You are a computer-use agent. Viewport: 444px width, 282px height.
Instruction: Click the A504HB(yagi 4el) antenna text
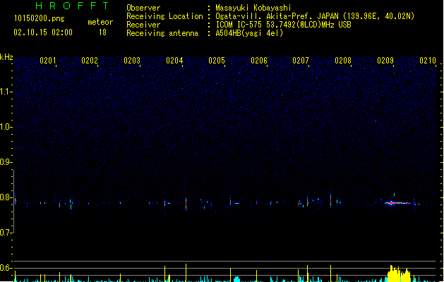click(x=249, y=33)
